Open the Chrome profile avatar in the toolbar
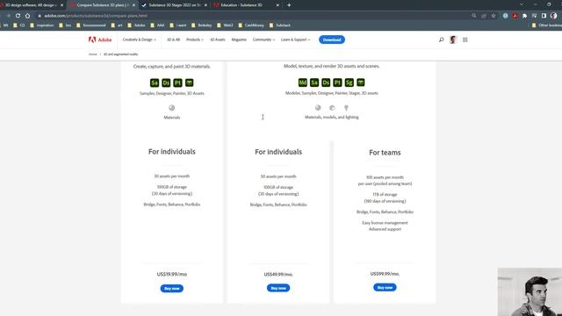This screenshot has height=316, width=562. click(x=554, y=16)
